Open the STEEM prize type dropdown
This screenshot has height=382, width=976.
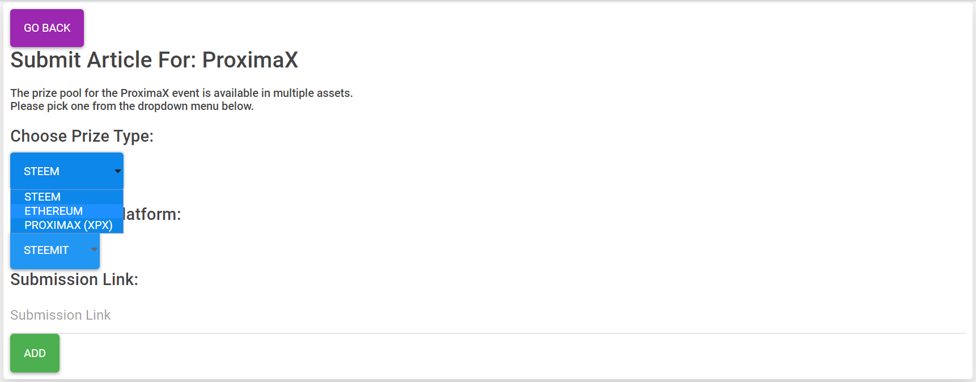click(67, 171)
